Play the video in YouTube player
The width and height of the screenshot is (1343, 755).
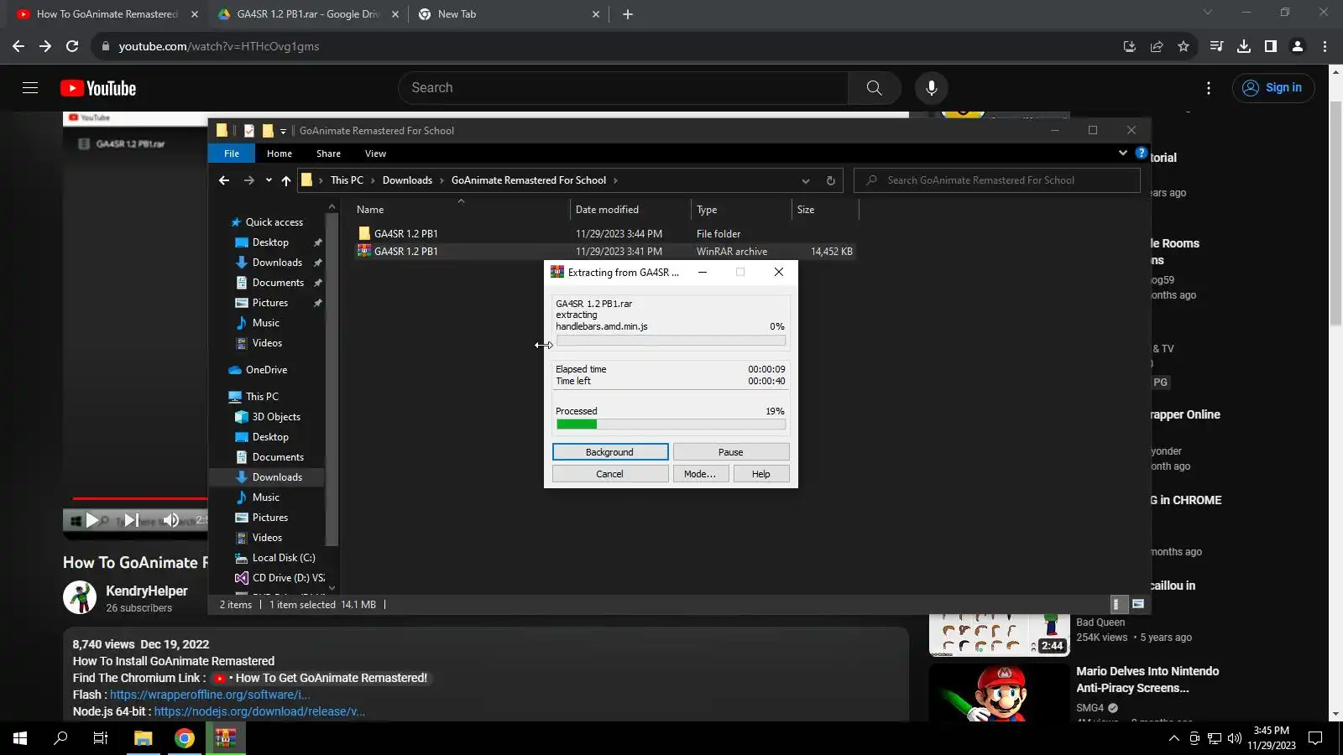(92, 520)
